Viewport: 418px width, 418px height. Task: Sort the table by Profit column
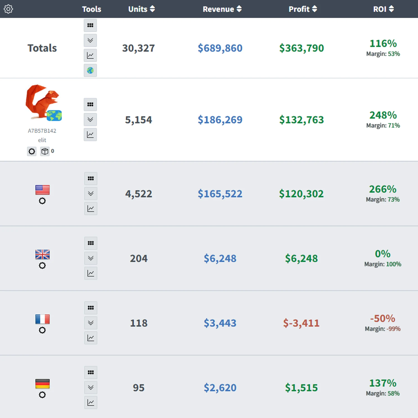(303, 9)
